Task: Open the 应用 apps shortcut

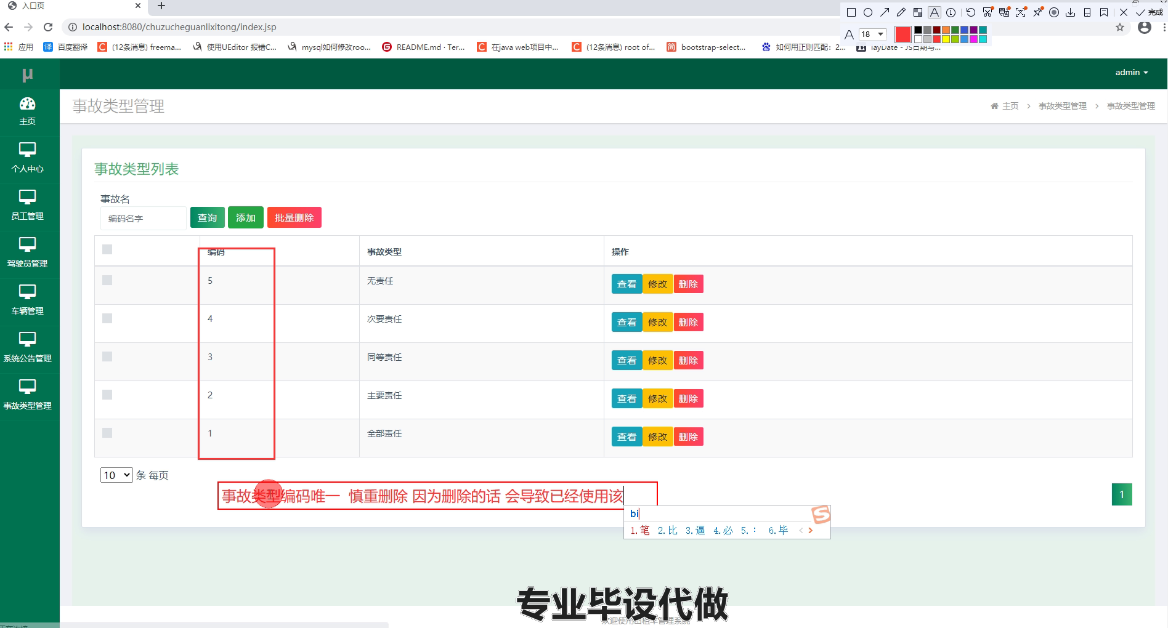Action: 19,47
